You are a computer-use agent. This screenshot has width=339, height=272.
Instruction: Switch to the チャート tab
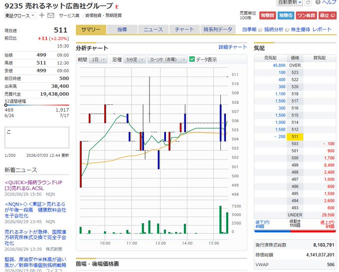click(x=184, y=29)
